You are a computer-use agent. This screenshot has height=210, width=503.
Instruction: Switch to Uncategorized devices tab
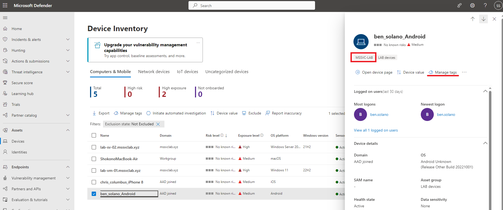(227, 72)
